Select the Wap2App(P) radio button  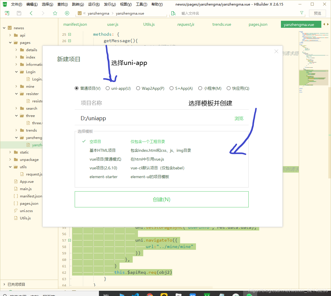coord(138,88)
